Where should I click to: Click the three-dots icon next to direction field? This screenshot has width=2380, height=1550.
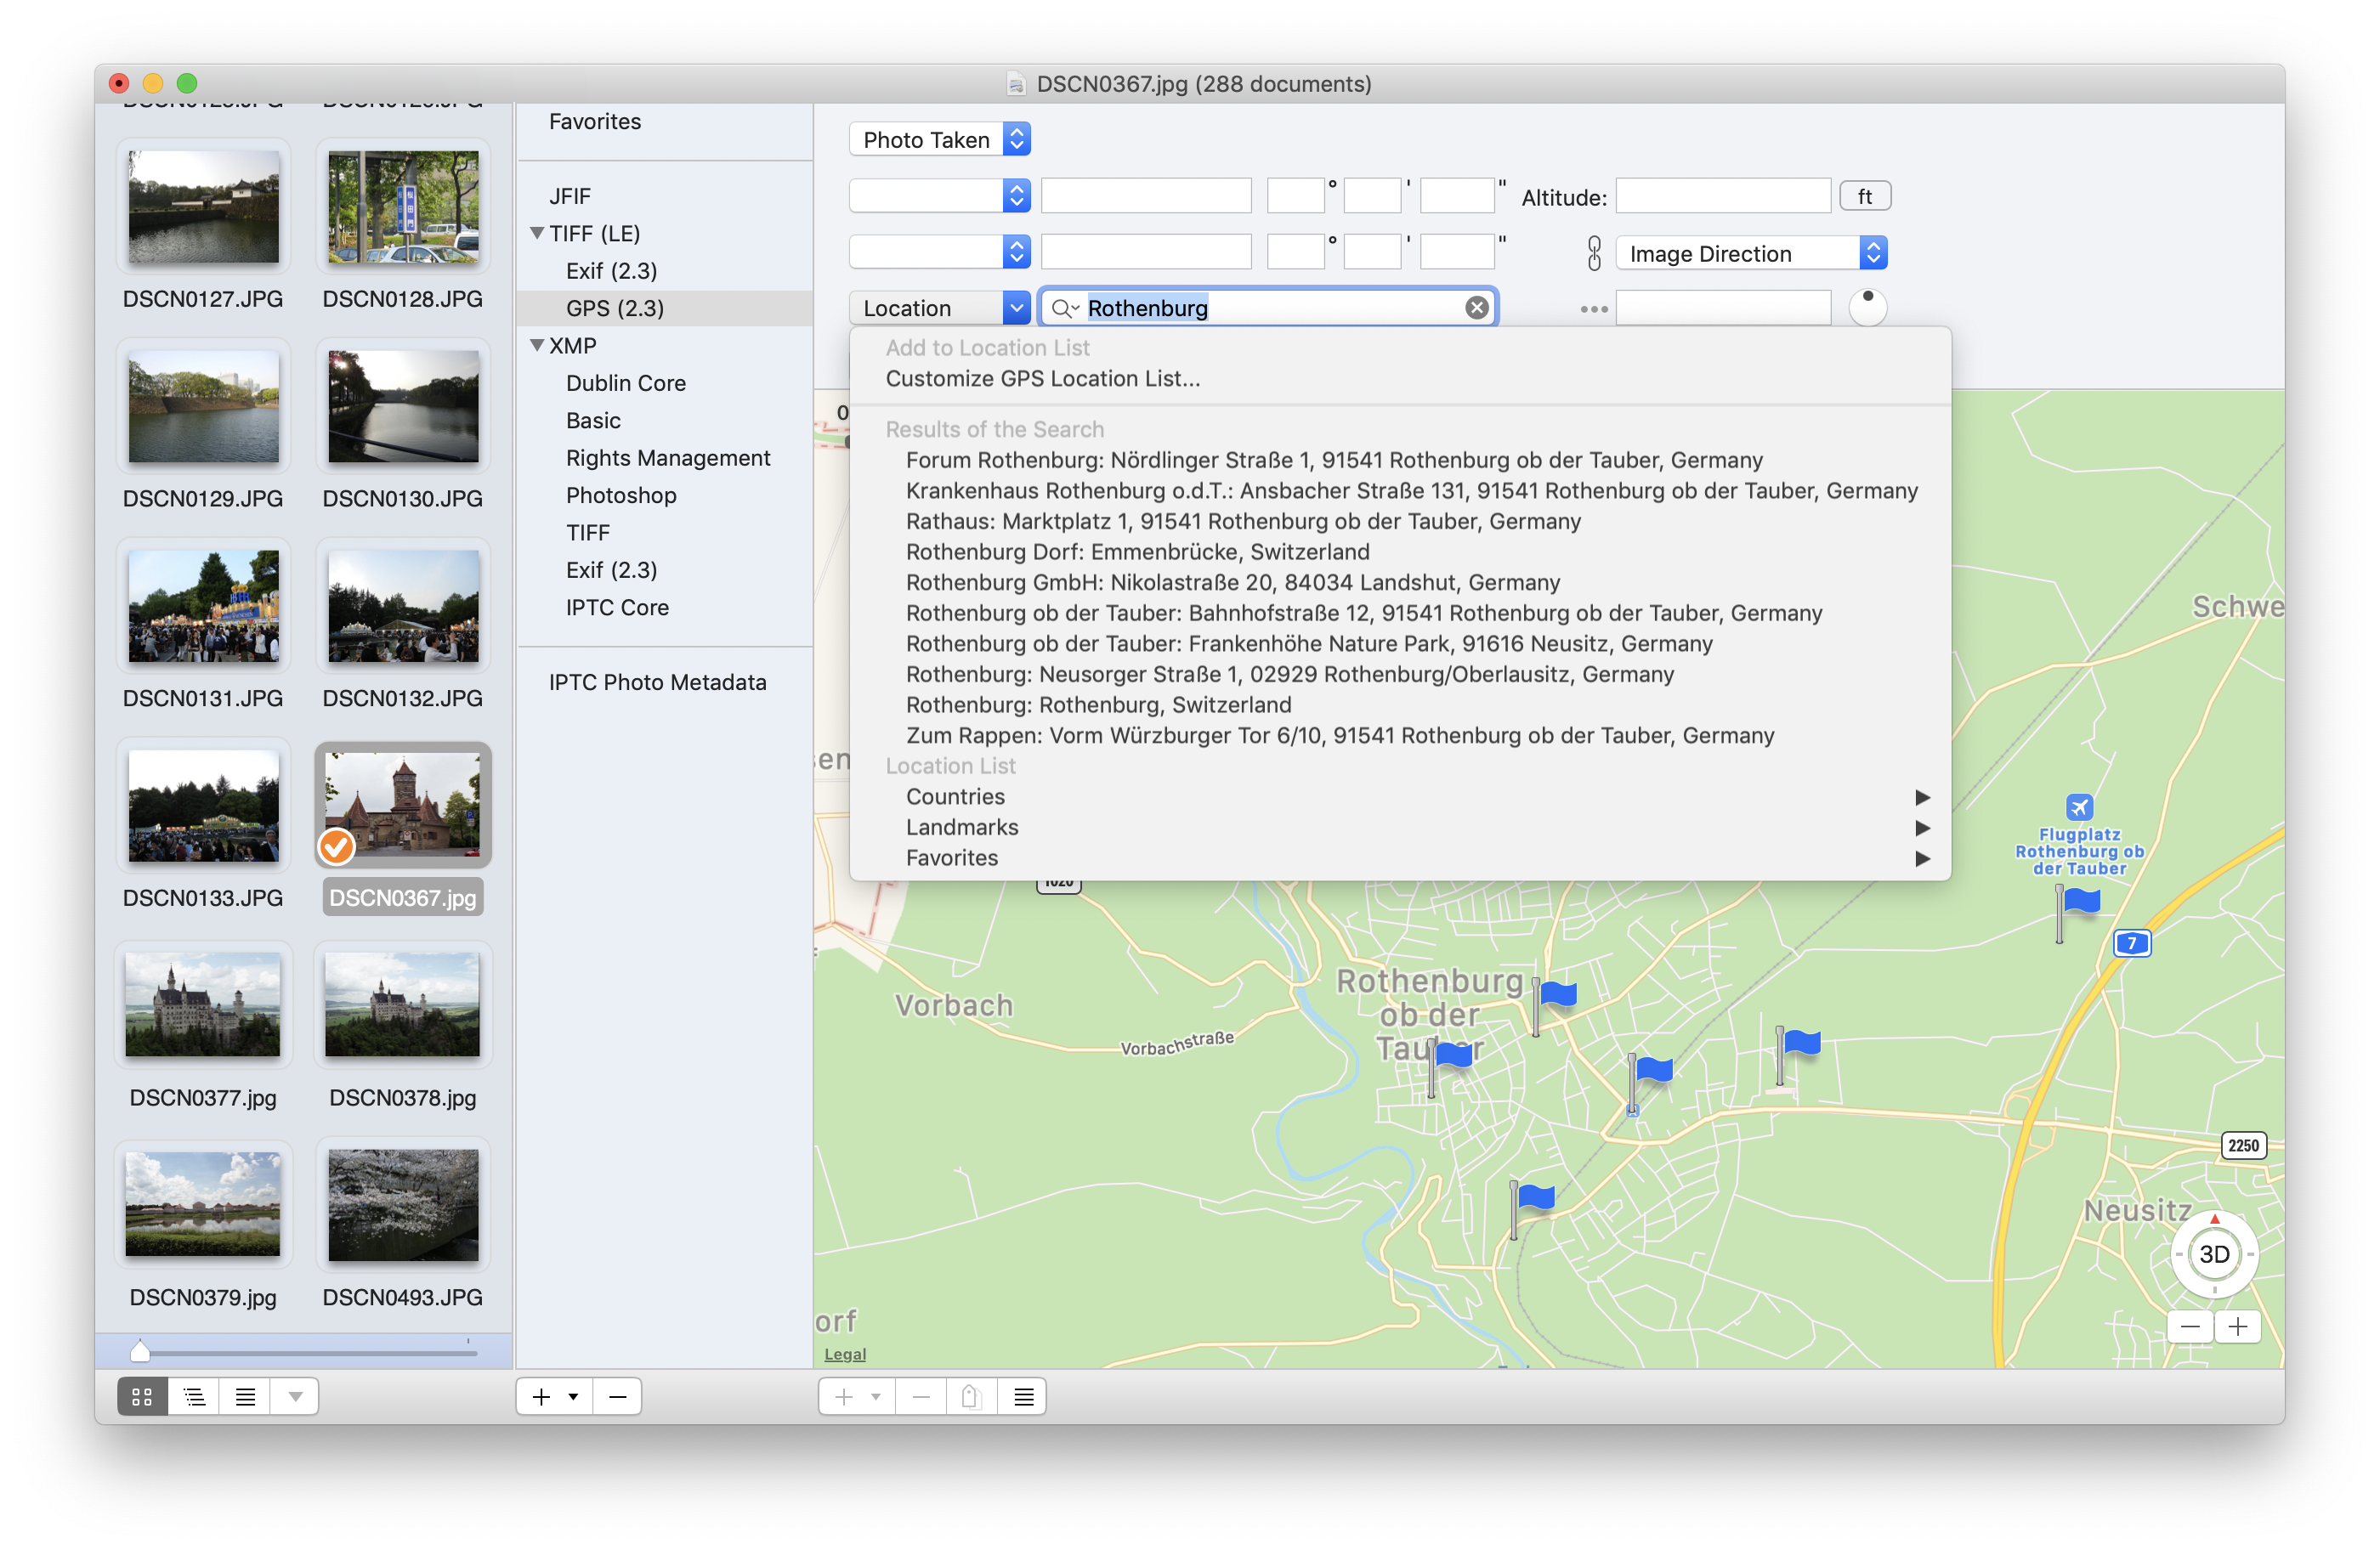[x=1594, y=309]
